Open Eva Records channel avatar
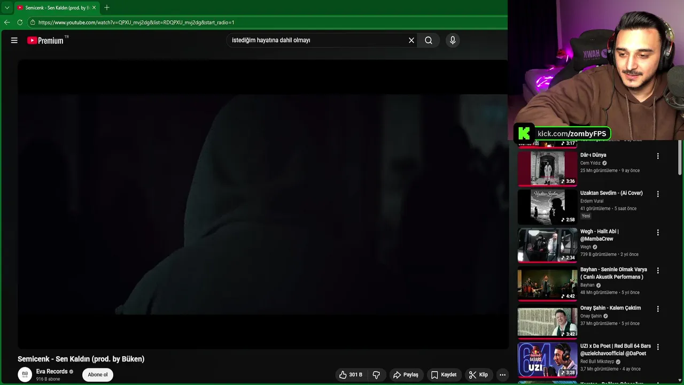 25,374
